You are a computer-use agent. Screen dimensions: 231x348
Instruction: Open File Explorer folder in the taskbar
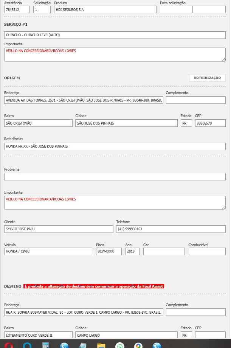(x=101, y=345)
